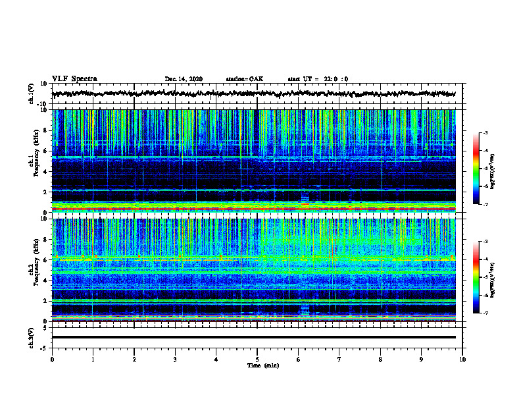Image resolution: width=521 pixels, height=403 pixels.
Task: Click time-axis tick label "4"
Action: click(216, 360)
